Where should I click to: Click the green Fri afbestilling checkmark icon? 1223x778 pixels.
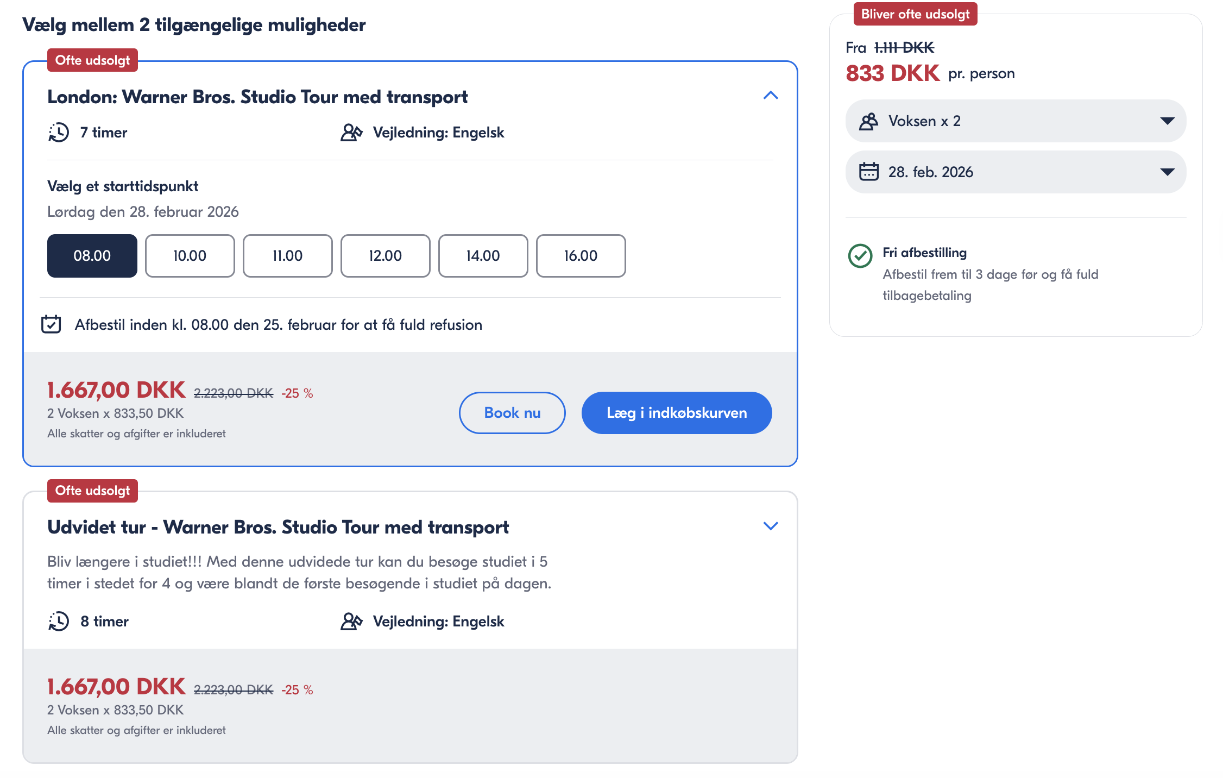[x=860, y=255]
